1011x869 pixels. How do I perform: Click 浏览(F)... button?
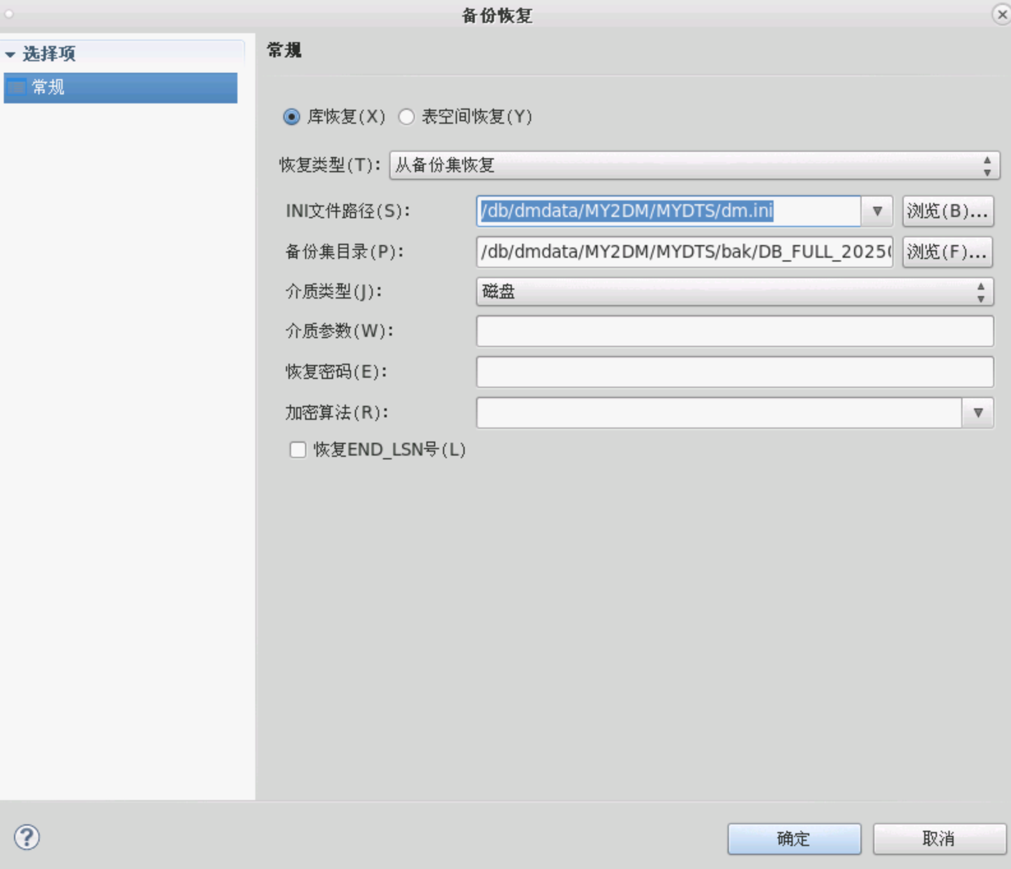point(947,251)
